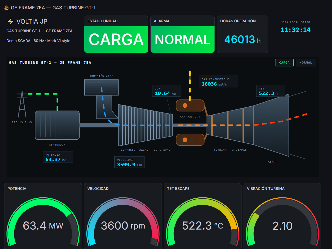Click the lightning bolt icon beside VOLTIA JP
This screenshot has height=249, width=332.
tap(10, 21)
